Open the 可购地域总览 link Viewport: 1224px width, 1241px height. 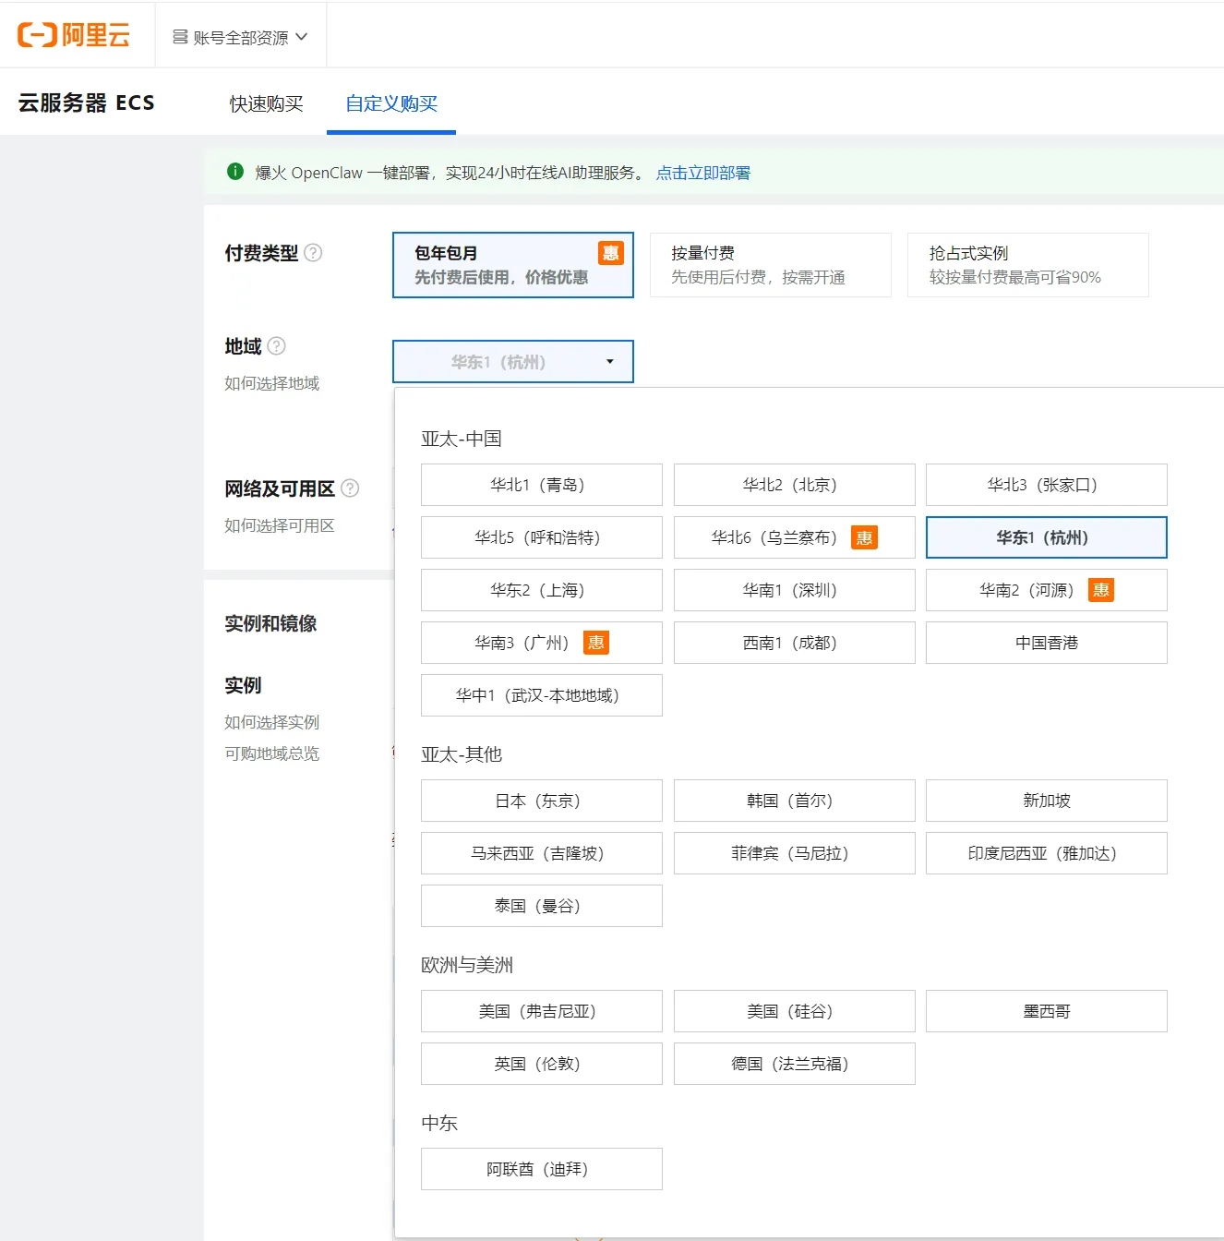[x=272, y=753]
